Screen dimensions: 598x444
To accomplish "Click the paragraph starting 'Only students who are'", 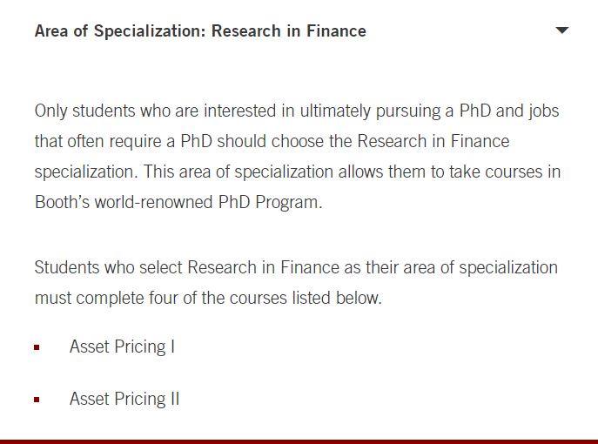I will click(298, 157).
